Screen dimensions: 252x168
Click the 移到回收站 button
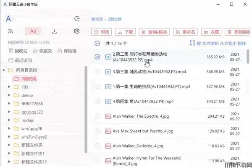[238, 32]
